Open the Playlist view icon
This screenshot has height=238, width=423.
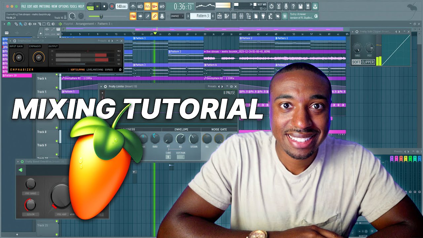[x=219, y=16]
